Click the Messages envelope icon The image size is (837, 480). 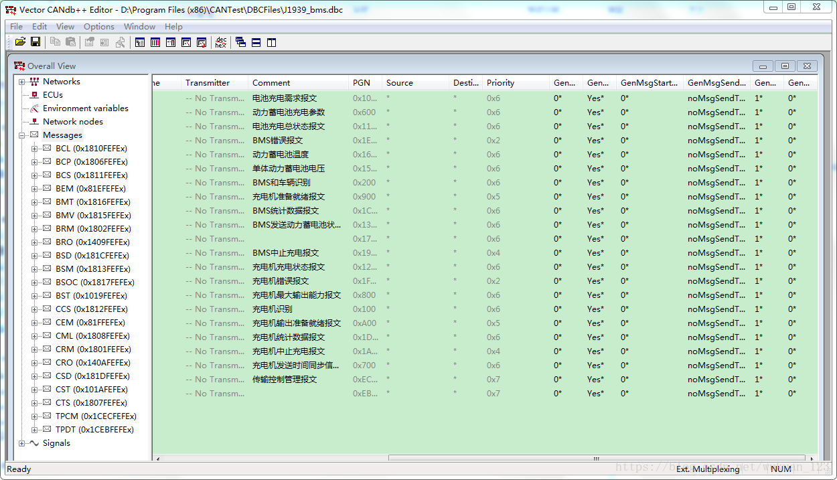(34, 135)
